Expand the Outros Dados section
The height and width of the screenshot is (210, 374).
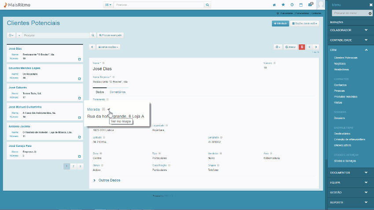coord(106,180)
